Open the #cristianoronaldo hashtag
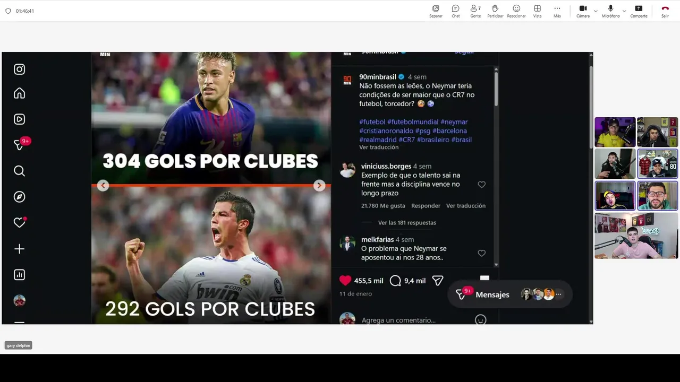 [x=386, y=131]
